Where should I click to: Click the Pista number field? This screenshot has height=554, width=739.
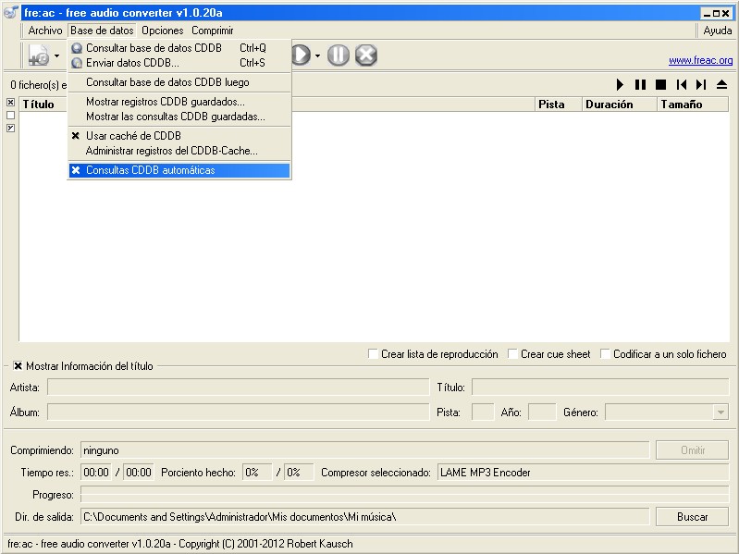click(x=483, y=412)
